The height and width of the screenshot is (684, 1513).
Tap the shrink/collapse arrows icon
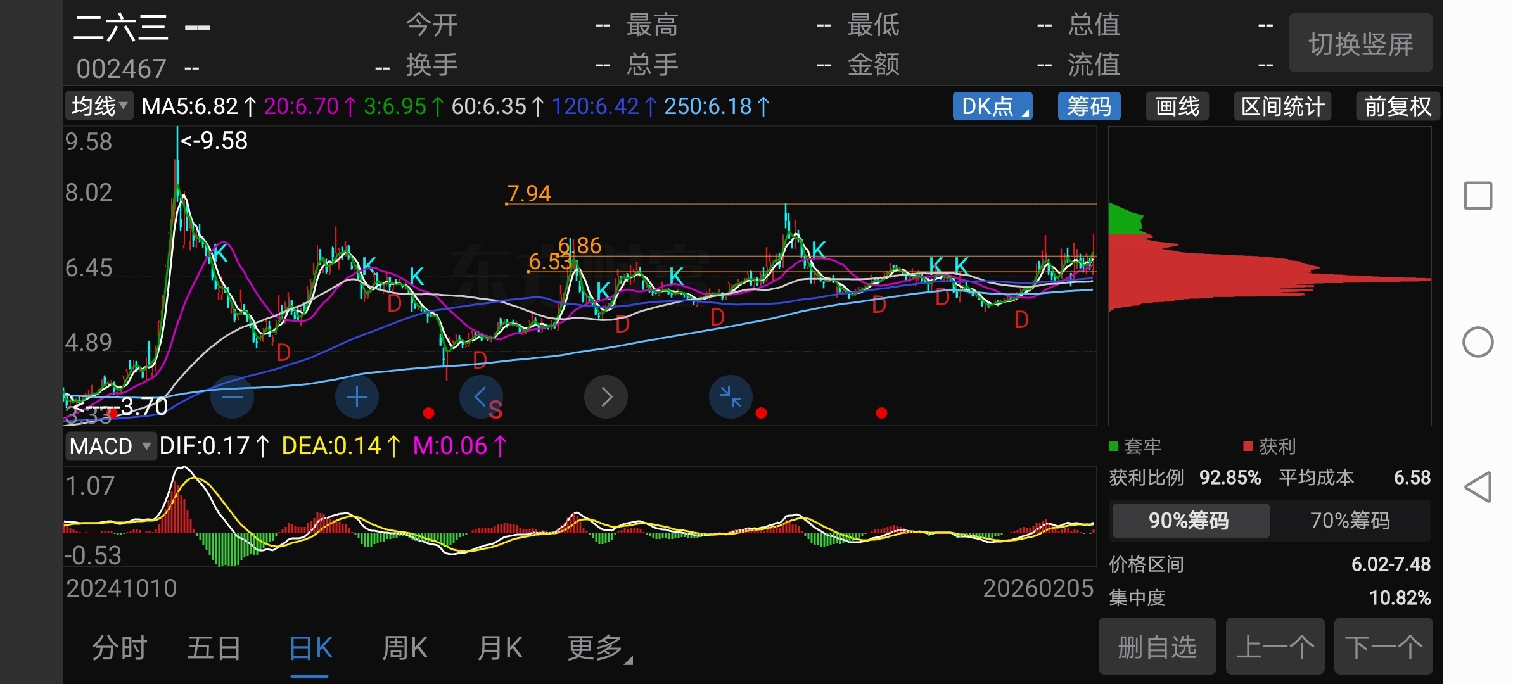[x=731, y=397]
